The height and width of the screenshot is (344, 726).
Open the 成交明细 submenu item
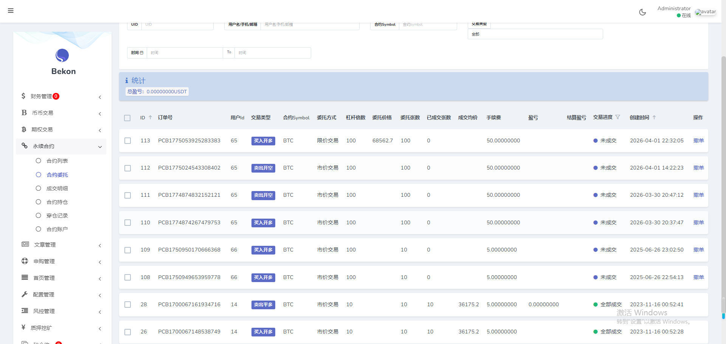point(57,188)
